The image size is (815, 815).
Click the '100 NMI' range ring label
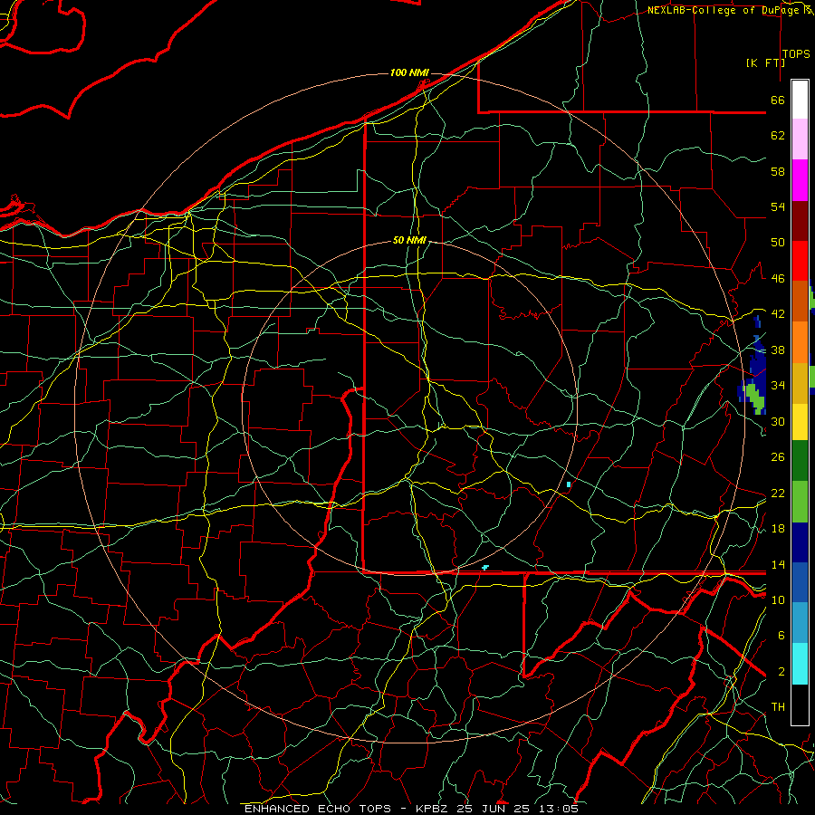tap(409, 72)
